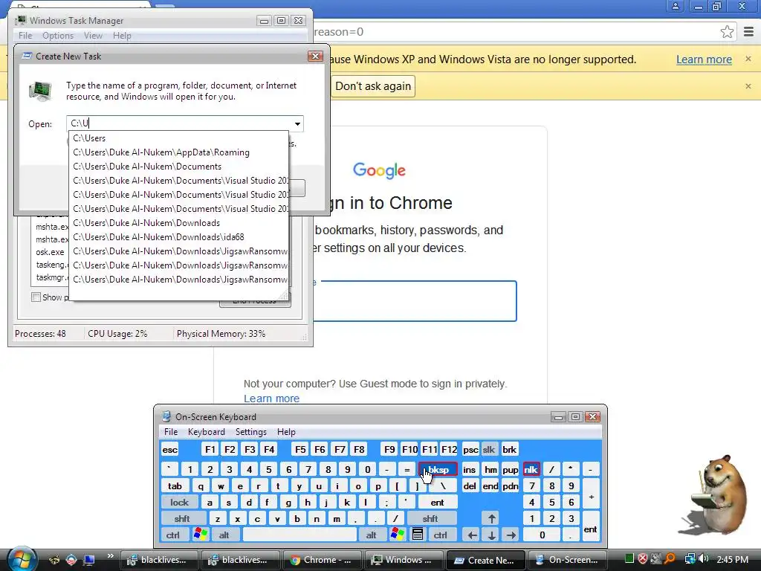Image resolution: width=761 pixels, height=571 pixels.
Task: Click the On-Screen Keyboard title icon
Action: [x=166, y=416]
